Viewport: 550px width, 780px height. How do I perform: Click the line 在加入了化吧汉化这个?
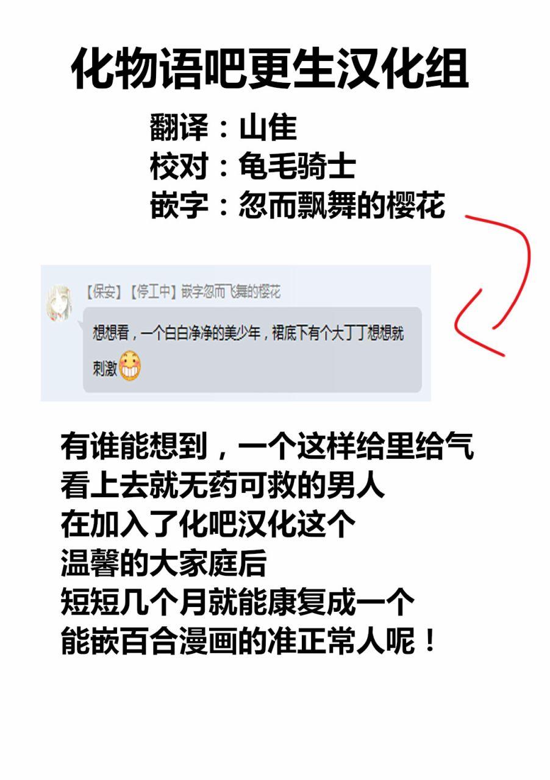pos(208,524)
